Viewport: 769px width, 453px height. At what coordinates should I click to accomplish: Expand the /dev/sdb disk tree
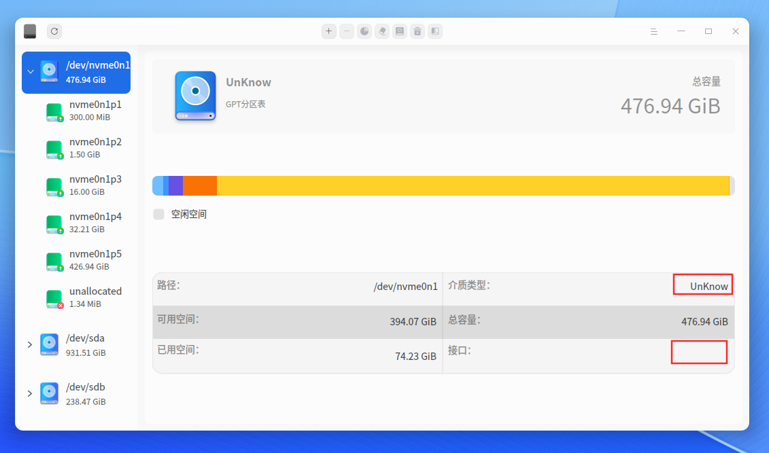point(30,394)
